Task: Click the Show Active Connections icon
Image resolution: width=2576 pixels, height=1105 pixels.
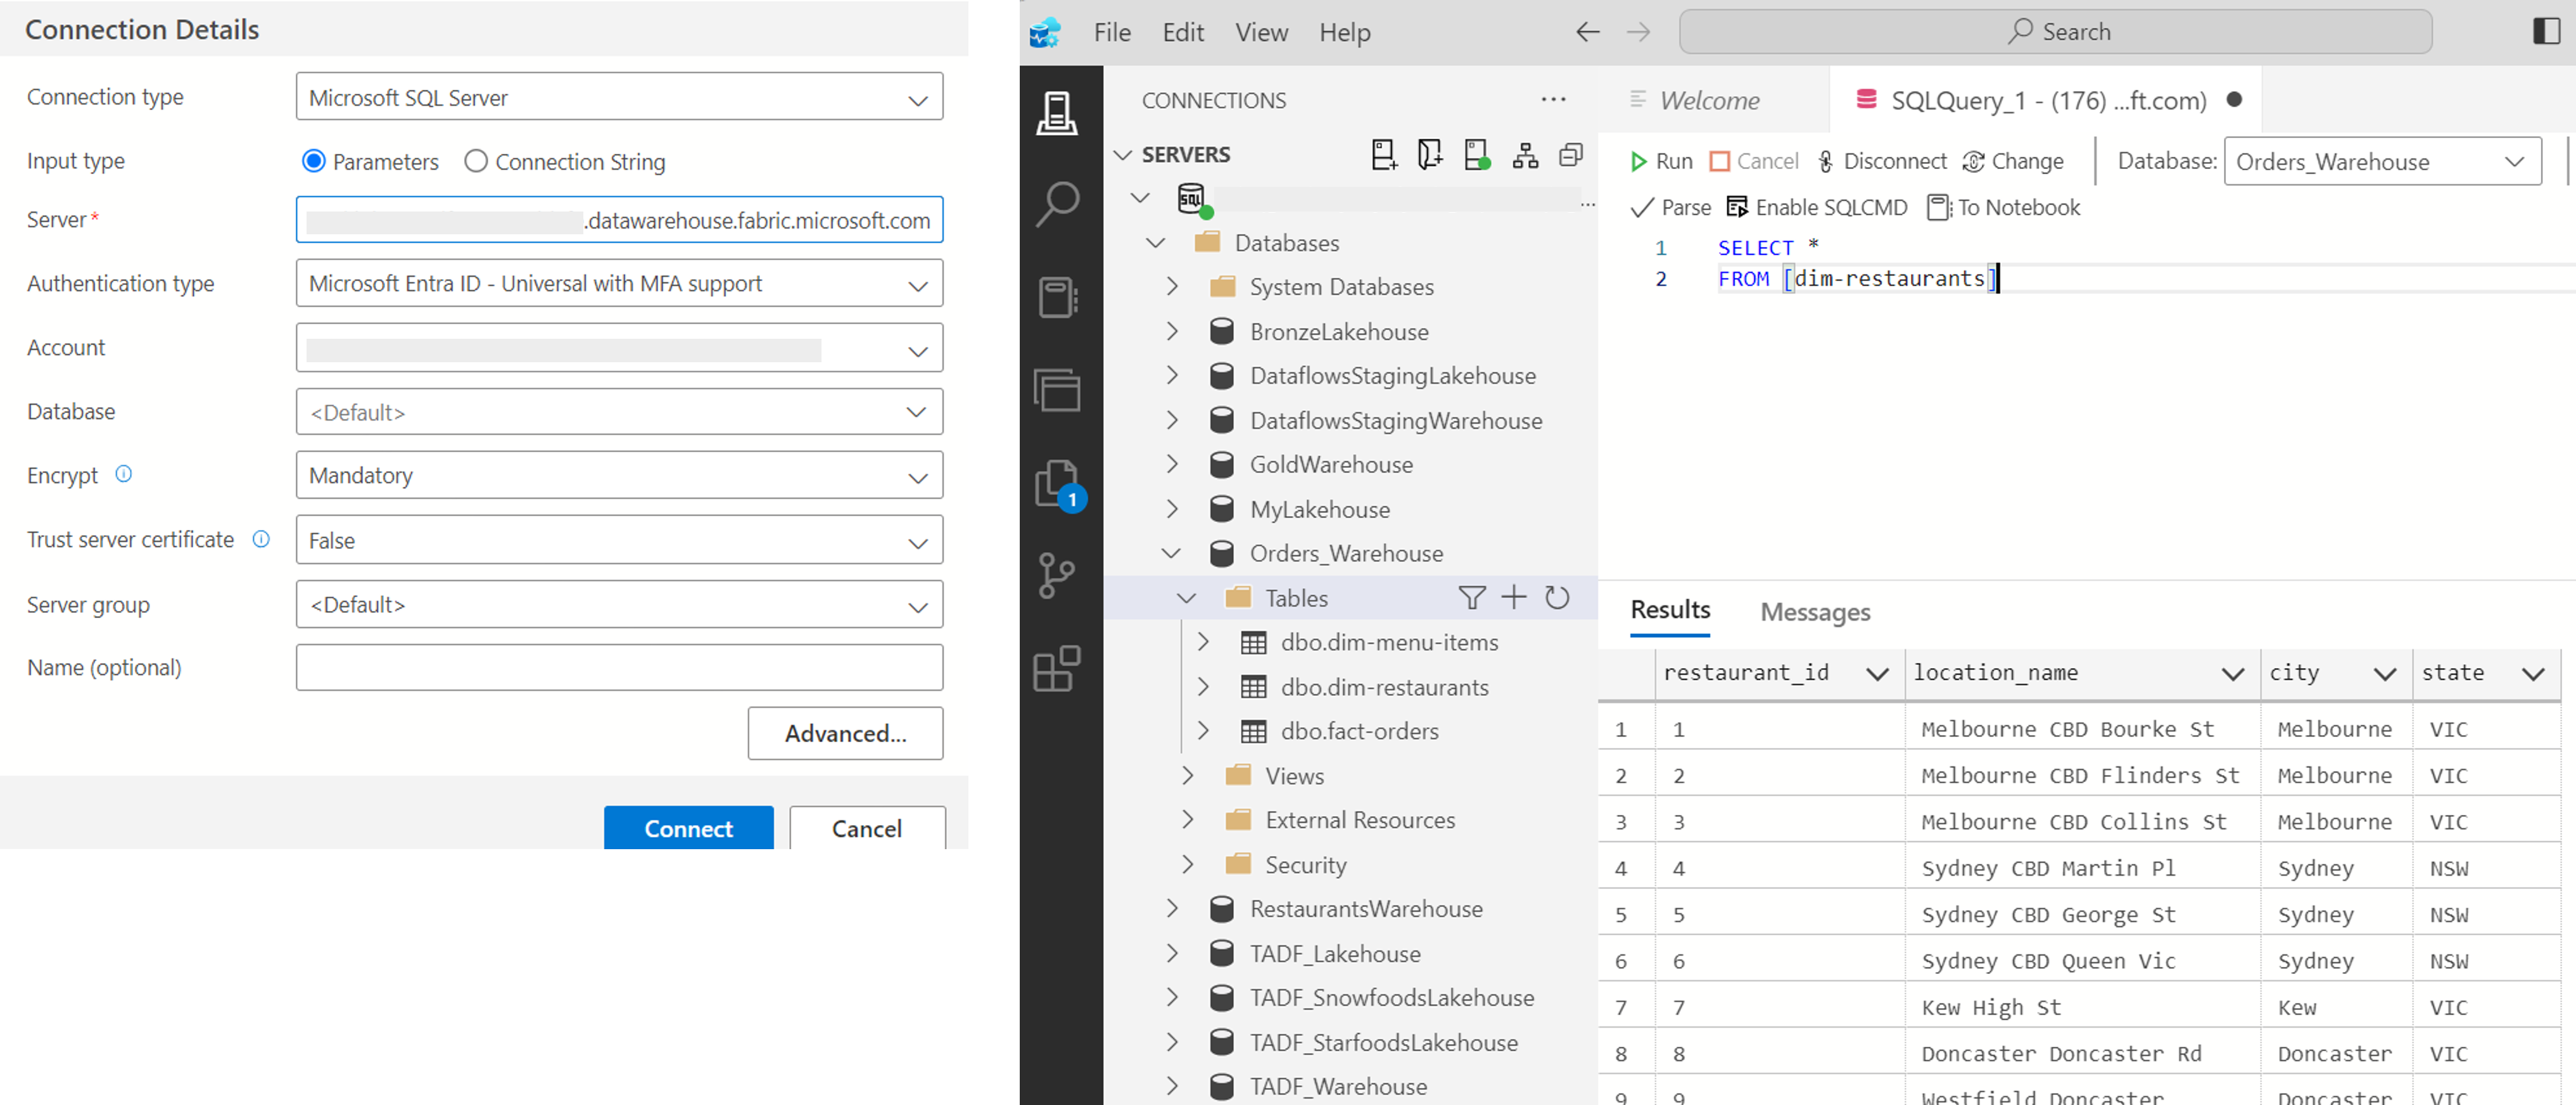Action: (1477, 155)
